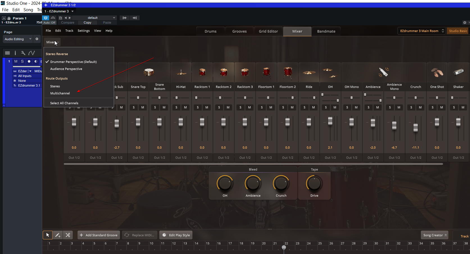
Task: Open Snare Top output routing Out 1/2
Action: [138, 158]
